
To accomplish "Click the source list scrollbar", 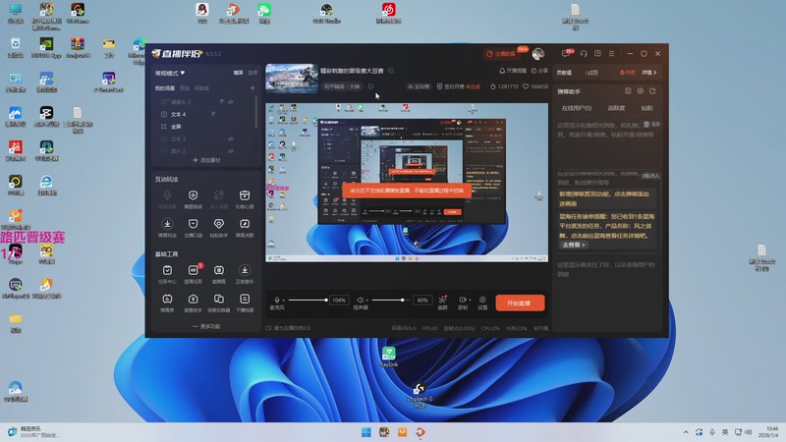I will point(256,112).
